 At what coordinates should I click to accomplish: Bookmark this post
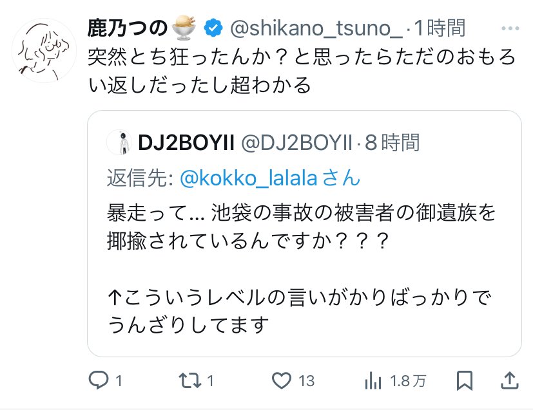tap(464, 381)
